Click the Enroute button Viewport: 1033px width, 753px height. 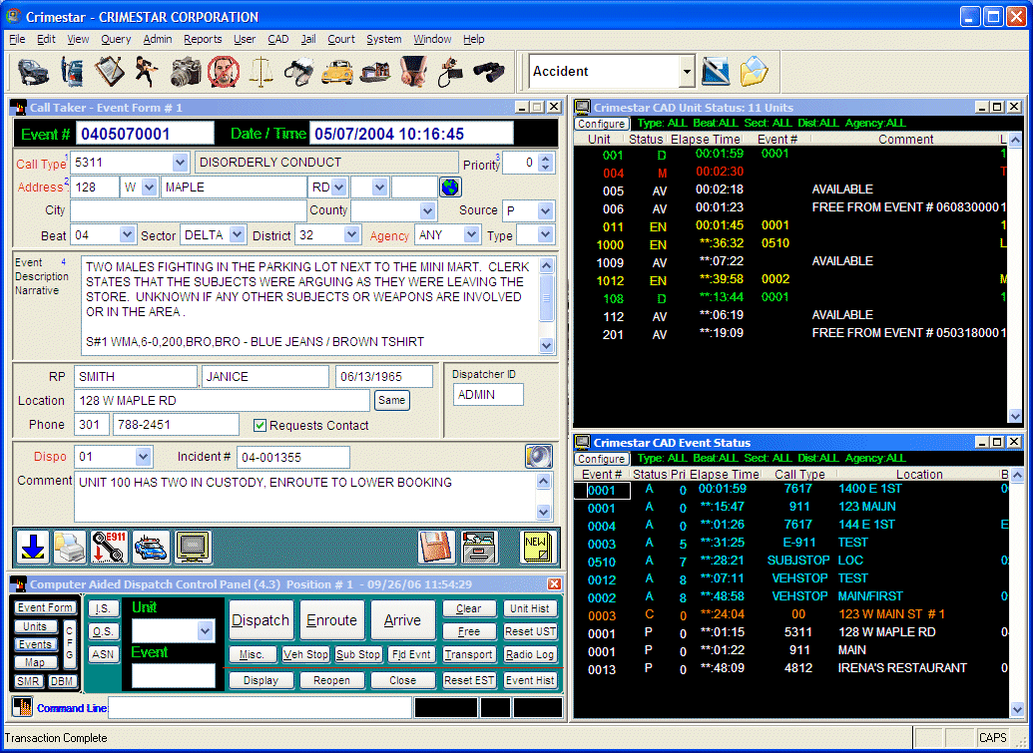(x=331, y=620)
